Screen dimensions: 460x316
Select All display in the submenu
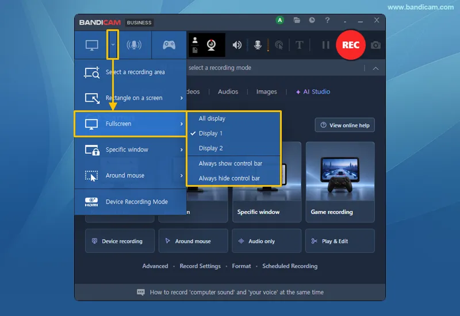click(x=233, y=118)
